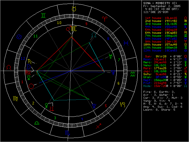Click the Scorpio glyph on the outer zodiac ring

[68, 133]
